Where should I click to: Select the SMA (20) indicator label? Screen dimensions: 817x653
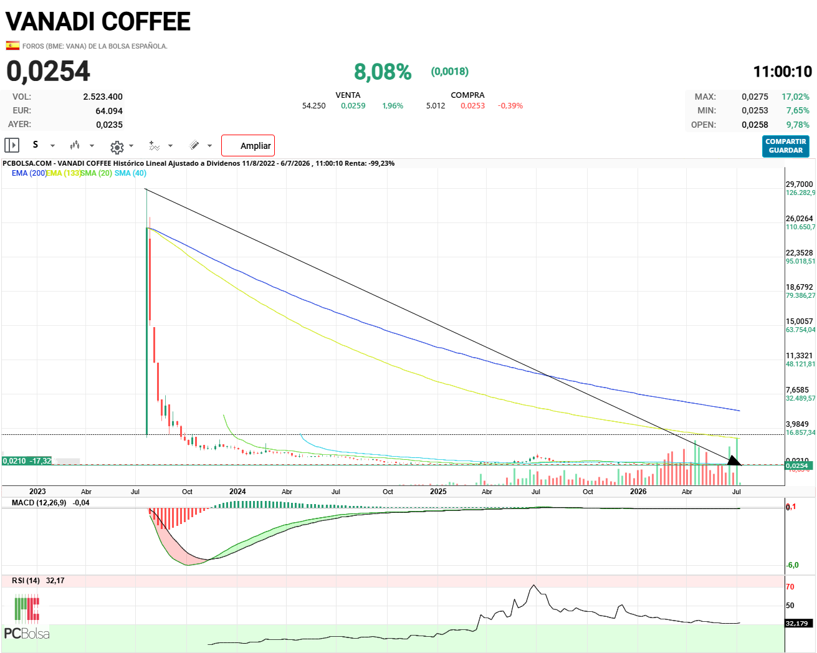click(96, 173)
